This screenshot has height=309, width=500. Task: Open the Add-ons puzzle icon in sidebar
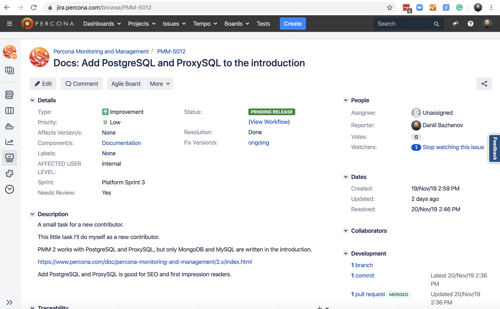tap(10, 173)
